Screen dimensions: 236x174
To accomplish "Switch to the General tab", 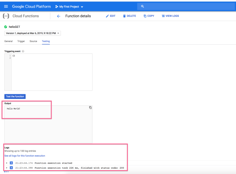I will click(x=9, y=41).
